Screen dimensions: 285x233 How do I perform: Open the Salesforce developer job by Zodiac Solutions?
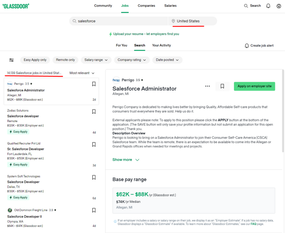[23, 116]
